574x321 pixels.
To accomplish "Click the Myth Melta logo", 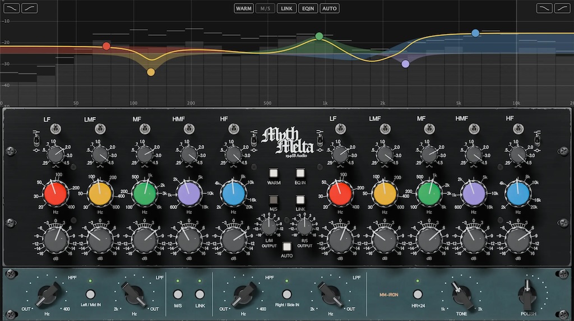I will click(288, 142).
